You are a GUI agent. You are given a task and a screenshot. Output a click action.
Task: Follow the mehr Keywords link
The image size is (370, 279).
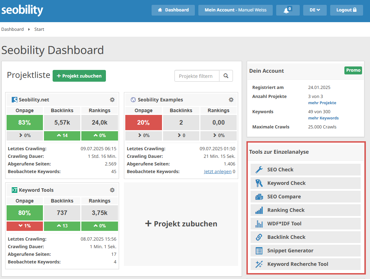point(323,118)
